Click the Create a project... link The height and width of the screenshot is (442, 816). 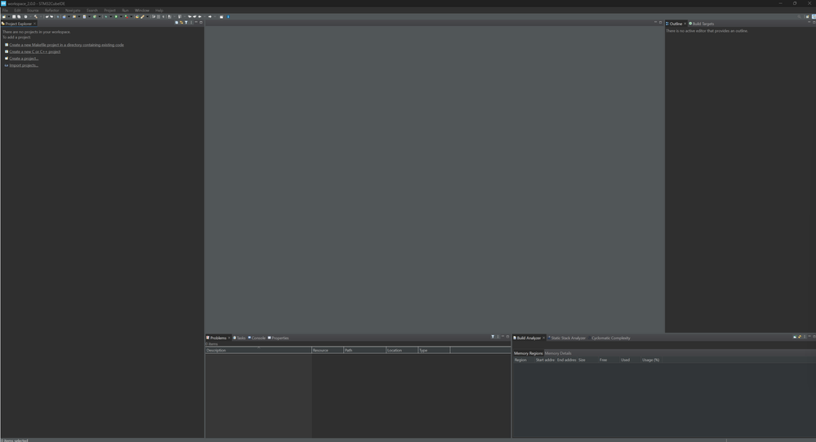coord(24,58)
